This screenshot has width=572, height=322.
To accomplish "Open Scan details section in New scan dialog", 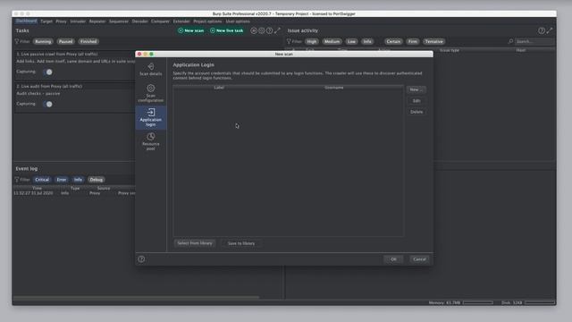I will click(x=151, y=70).
